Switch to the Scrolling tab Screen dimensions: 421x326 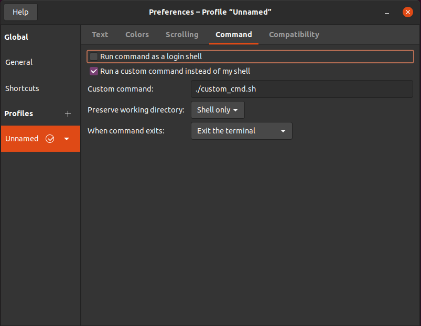pyautogui.click(x=182, y=35)
